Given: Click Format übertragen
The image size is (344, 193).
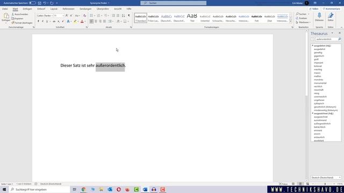Looking at the screenshot, I should [x=22, y=23].
